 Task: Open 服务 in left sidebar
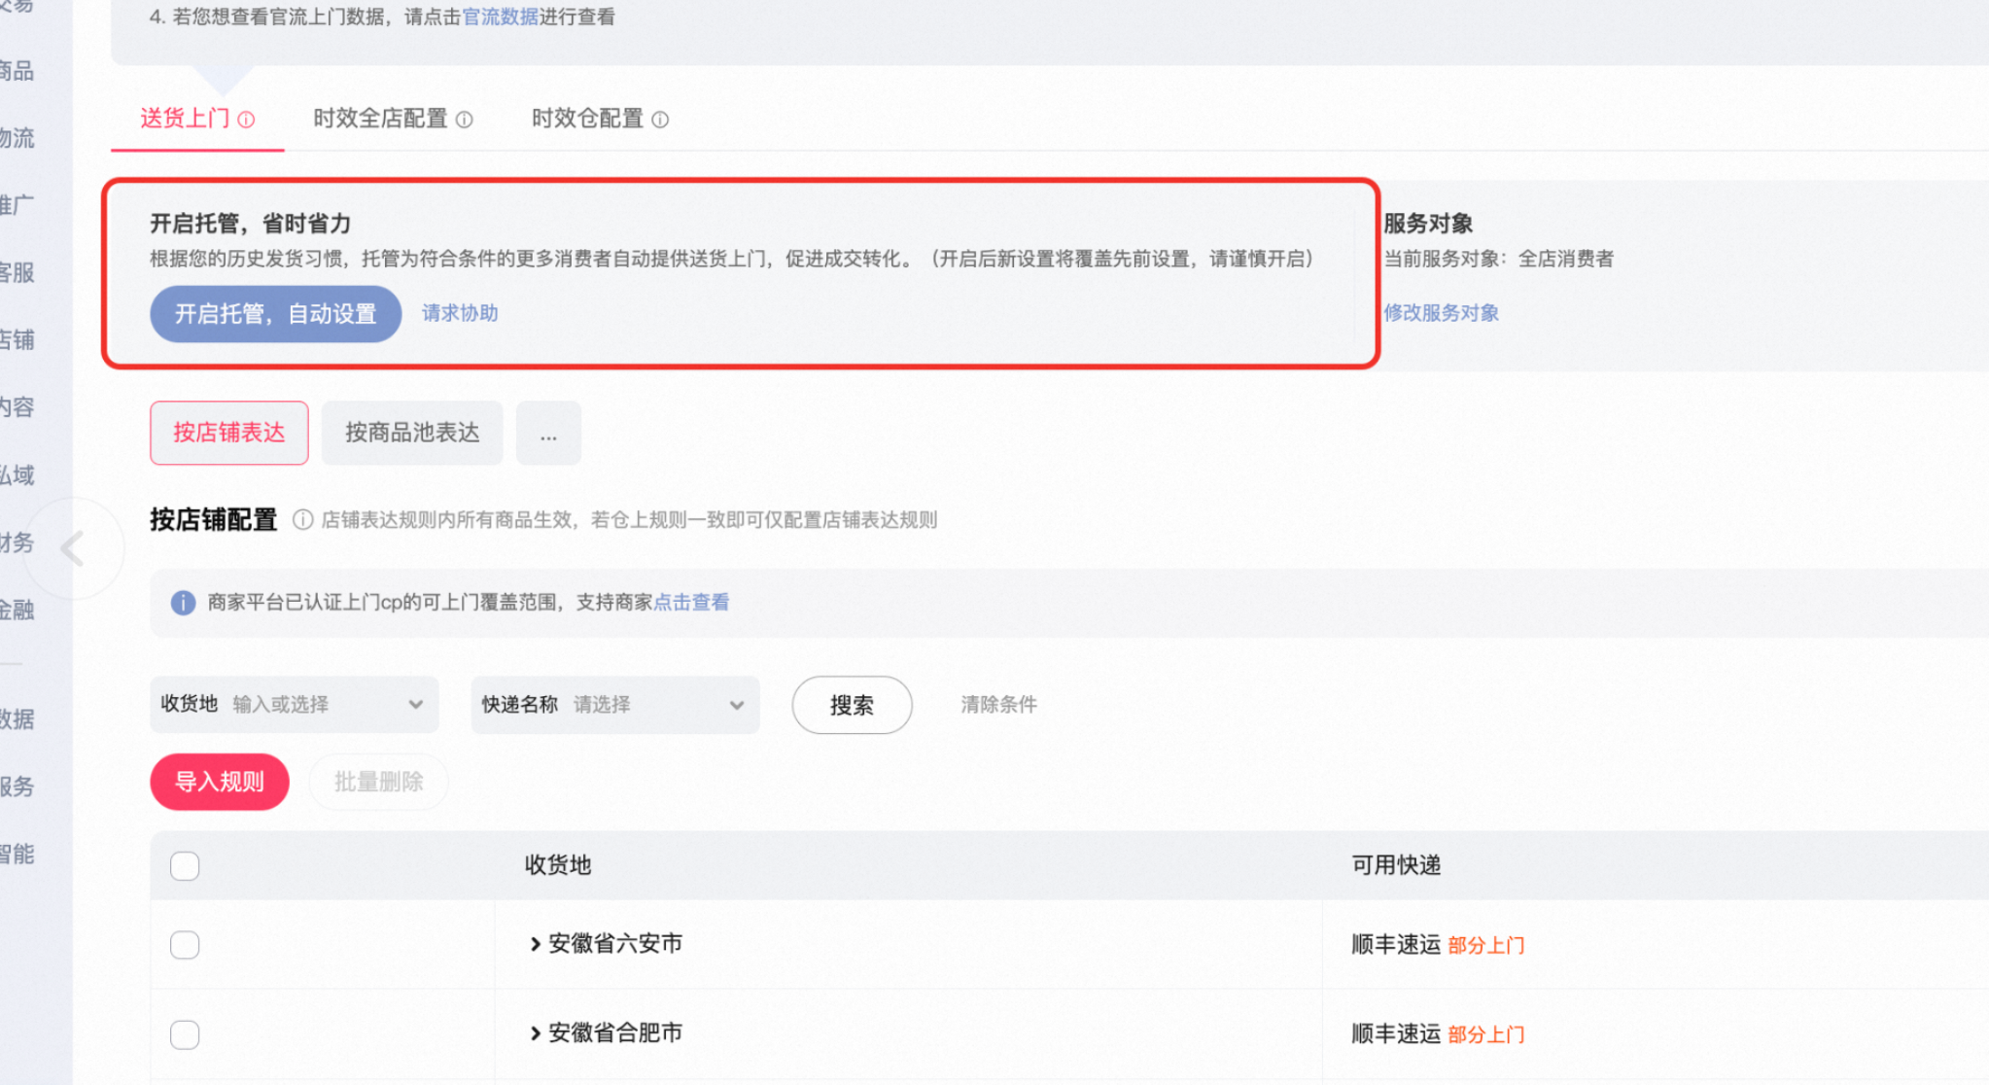[17, 786]
